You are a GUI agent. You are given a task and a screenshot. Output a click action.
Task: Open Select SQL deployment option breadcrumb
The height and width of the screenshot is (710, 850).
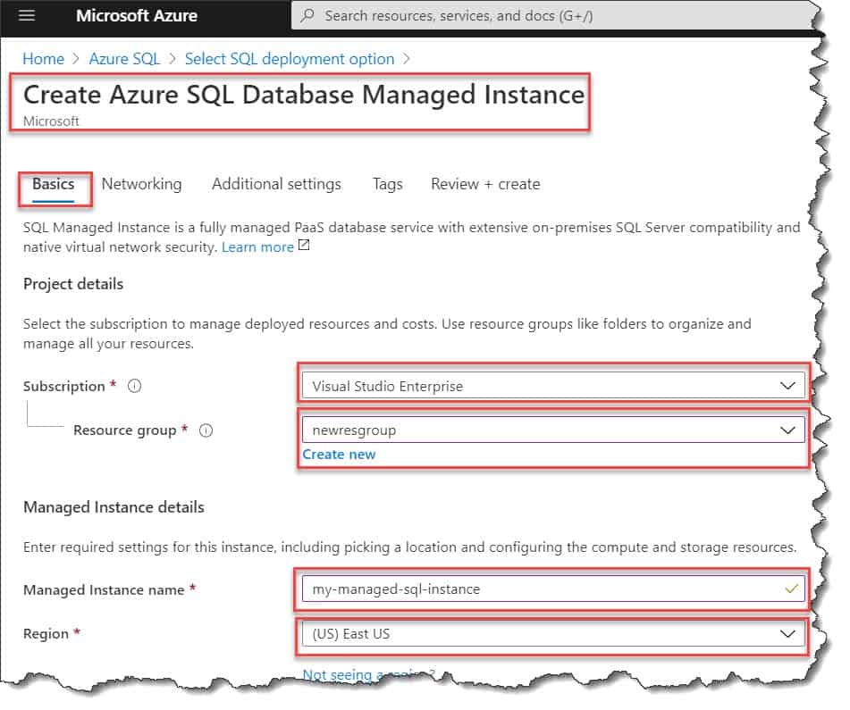point(290,59)
